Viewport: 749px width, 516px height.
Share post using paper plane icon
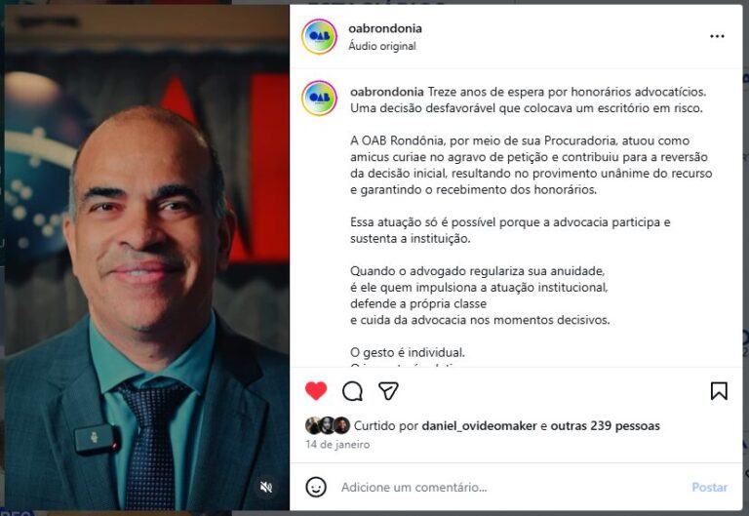tap(388, 391)
